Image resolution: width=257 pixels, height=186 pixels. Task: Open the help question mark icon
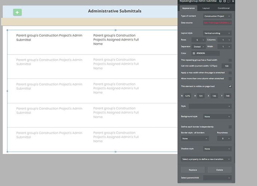point(220,1)
